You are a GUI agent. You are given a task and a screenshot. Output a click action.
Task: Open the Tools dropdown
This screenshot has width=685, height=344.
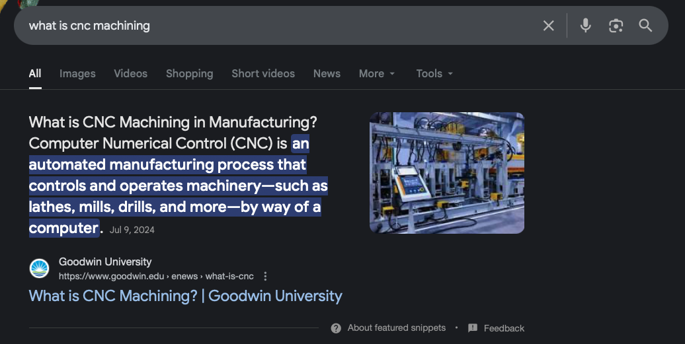(434, 74)
